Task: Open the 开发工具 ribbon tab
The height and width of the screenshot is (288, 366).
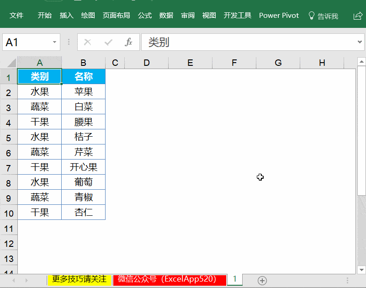Action: (x=237, y=15)
